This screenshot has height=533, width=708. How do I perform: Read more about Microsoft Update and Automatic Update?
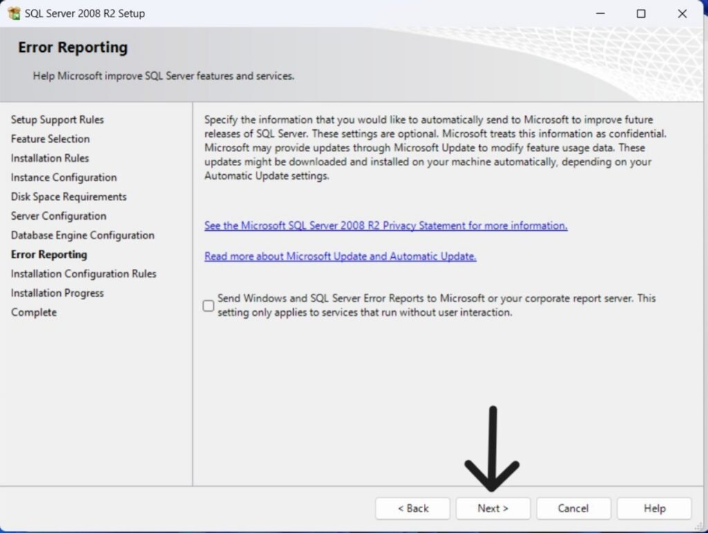coord(340,256)
